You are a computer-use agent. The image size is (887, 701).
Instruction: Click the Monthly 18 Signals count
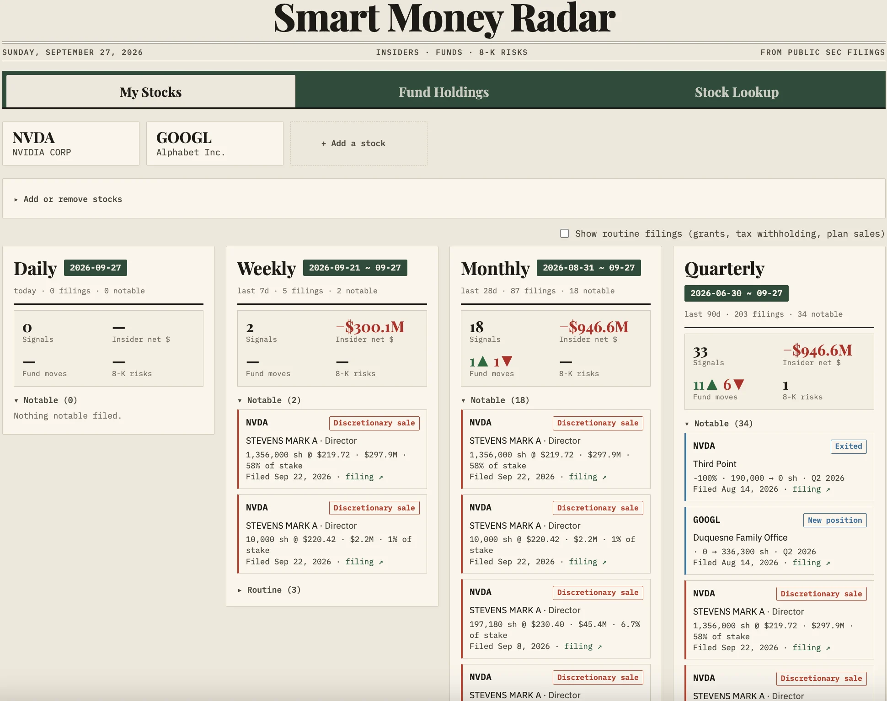click(x=476, y=327)
